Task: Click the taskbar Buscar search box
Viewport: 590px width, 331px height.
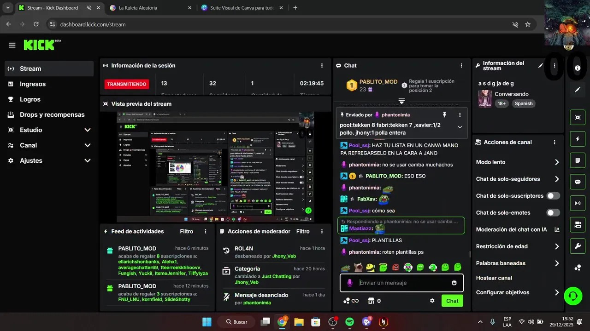Action: point(237,322)
